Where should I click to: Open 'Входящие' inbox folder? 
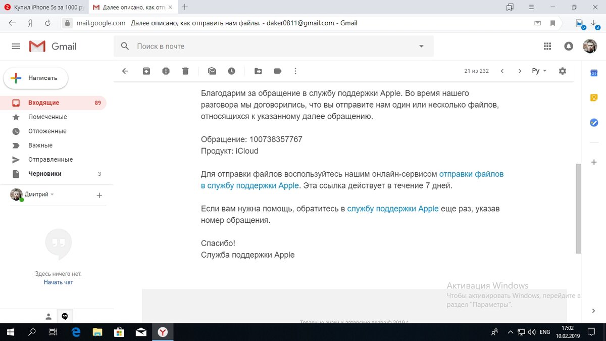(x=53, y=103)
